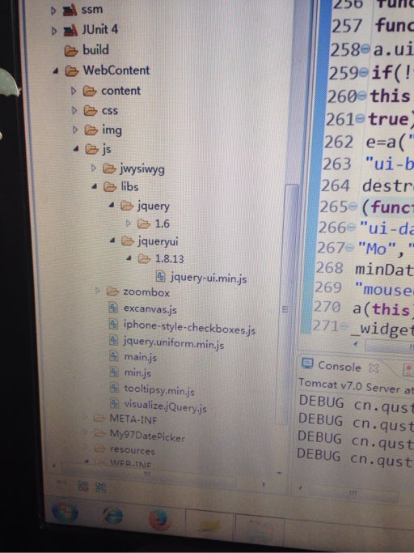Expand the jwysiwyg folder
The width and height of the screenshot is (414, 553).
[x=93, y=168]
